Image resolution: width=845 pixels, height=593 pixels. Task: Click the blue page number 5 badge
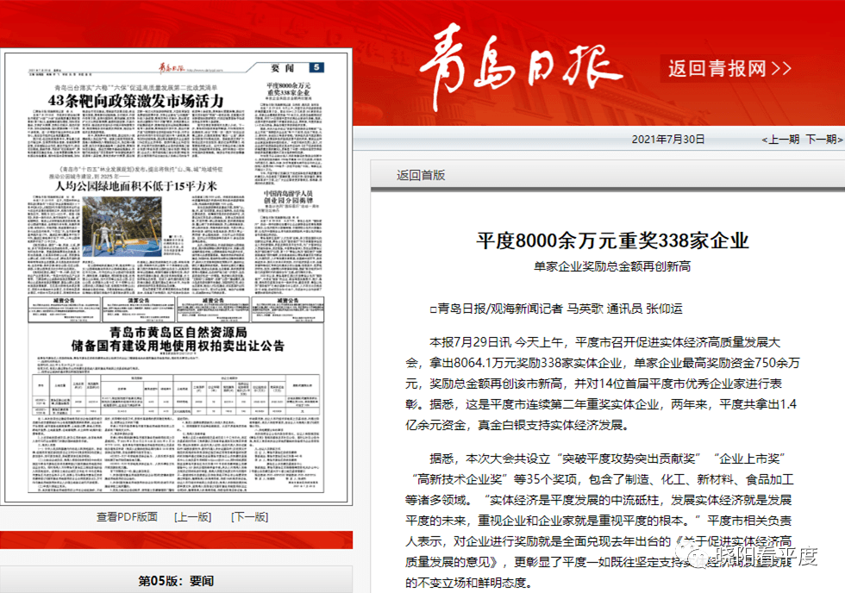pos(316,67)
